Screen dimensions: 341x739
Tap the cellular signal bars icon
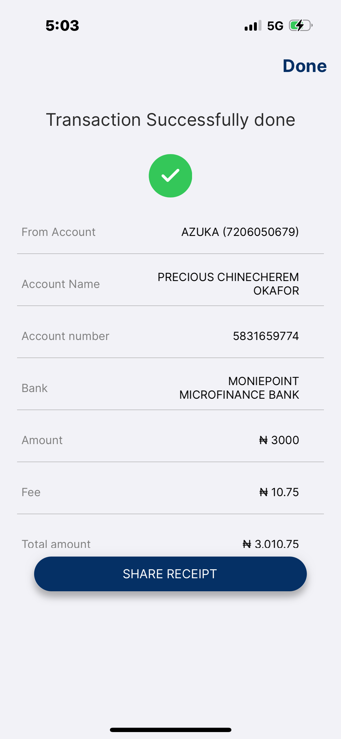click(253, 26)
